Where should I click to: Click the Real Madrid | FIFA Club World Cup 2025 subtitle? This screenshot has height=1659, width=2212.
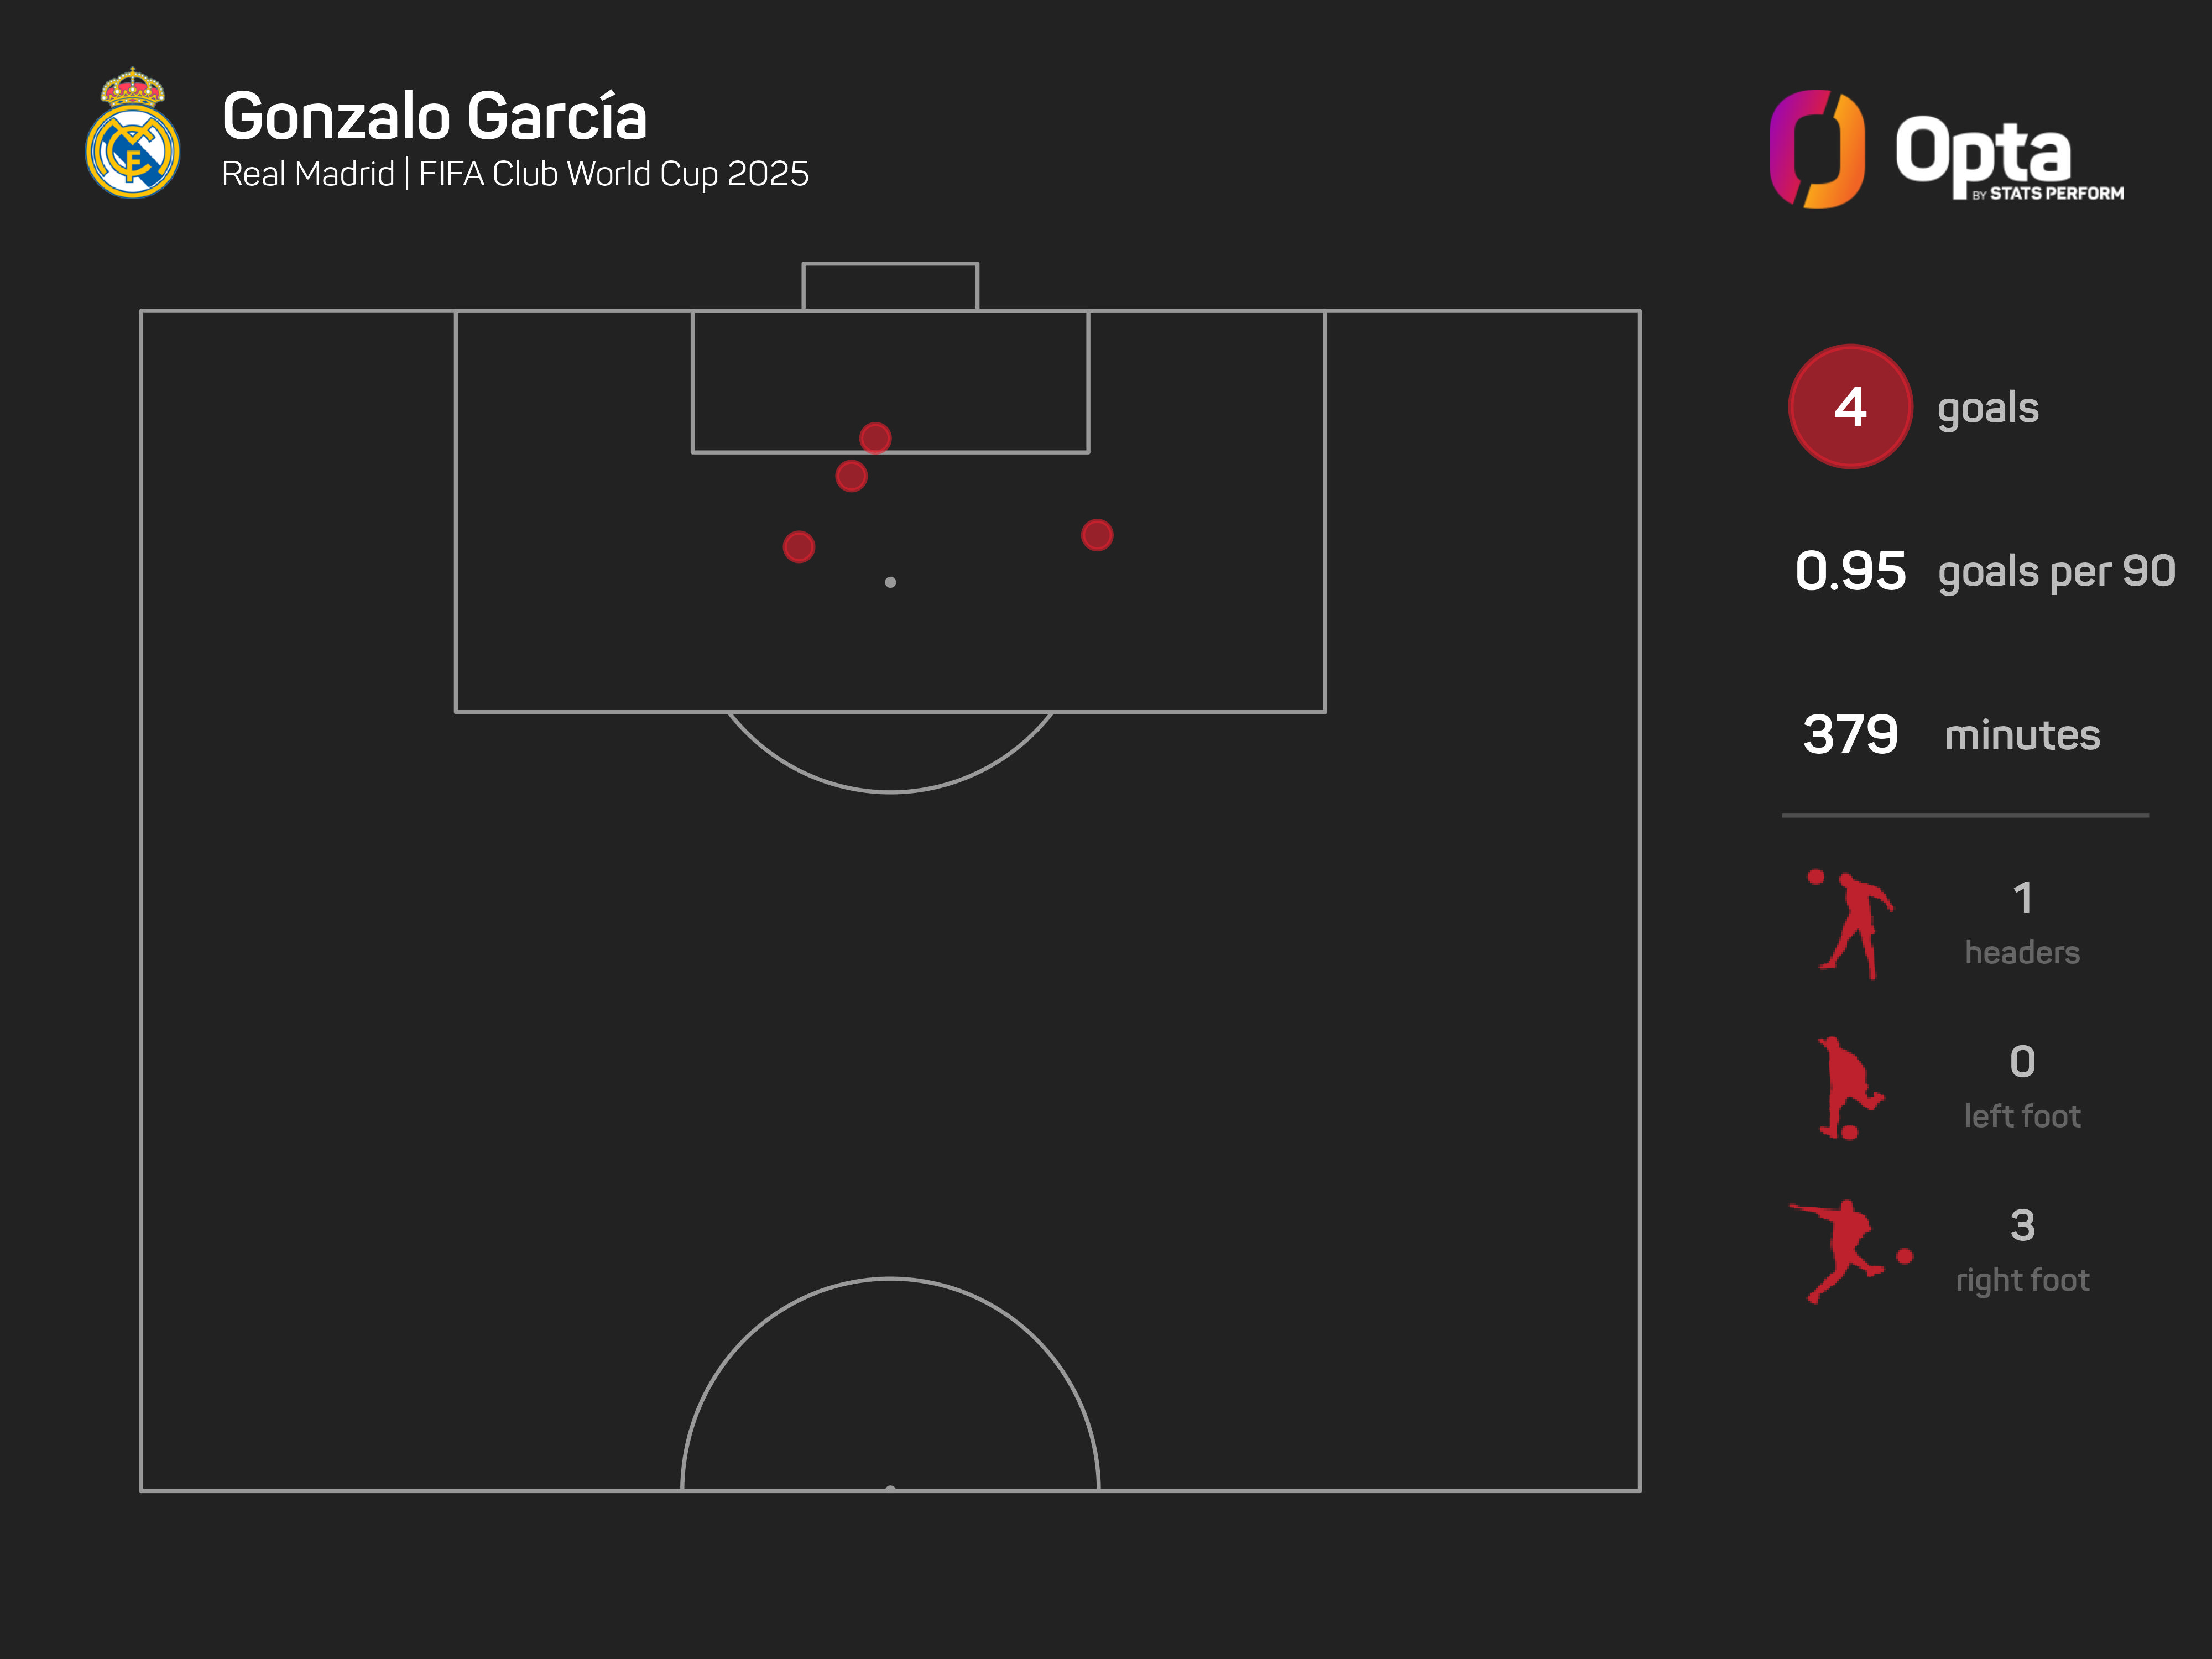click(x=515, y=174)
